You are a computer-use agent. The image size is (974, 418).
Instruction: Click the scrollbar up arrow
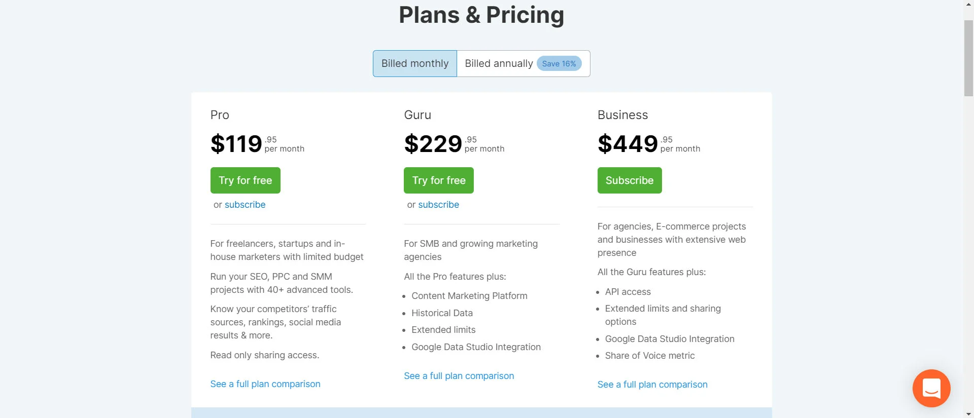point(969,4)
